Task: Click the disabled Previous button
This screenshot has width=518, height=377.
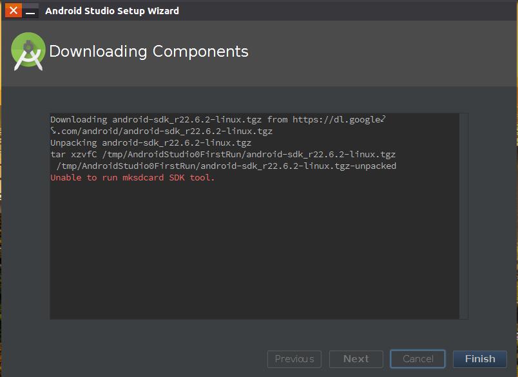Action: (294, 359)
